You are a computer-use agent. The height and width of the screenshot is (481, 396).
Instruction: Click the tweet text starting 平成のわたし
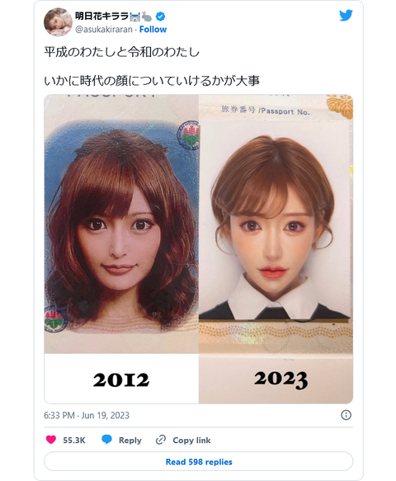[121, 51]
